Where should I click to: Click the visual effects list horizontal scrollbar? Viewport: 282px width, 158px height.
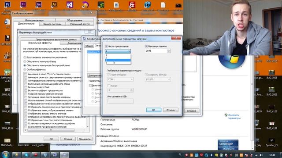click(55, 130)
